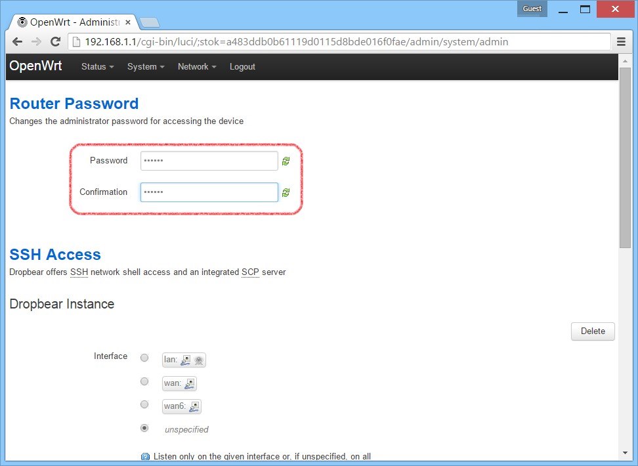This screenshot has width=638, height=466.
Task: Click the OpenWrt brand link
Action: point(36,66)
